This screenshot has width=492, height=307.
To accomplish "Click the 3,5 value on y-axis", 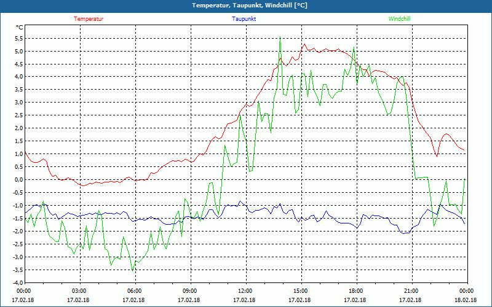I will point(19,90).
